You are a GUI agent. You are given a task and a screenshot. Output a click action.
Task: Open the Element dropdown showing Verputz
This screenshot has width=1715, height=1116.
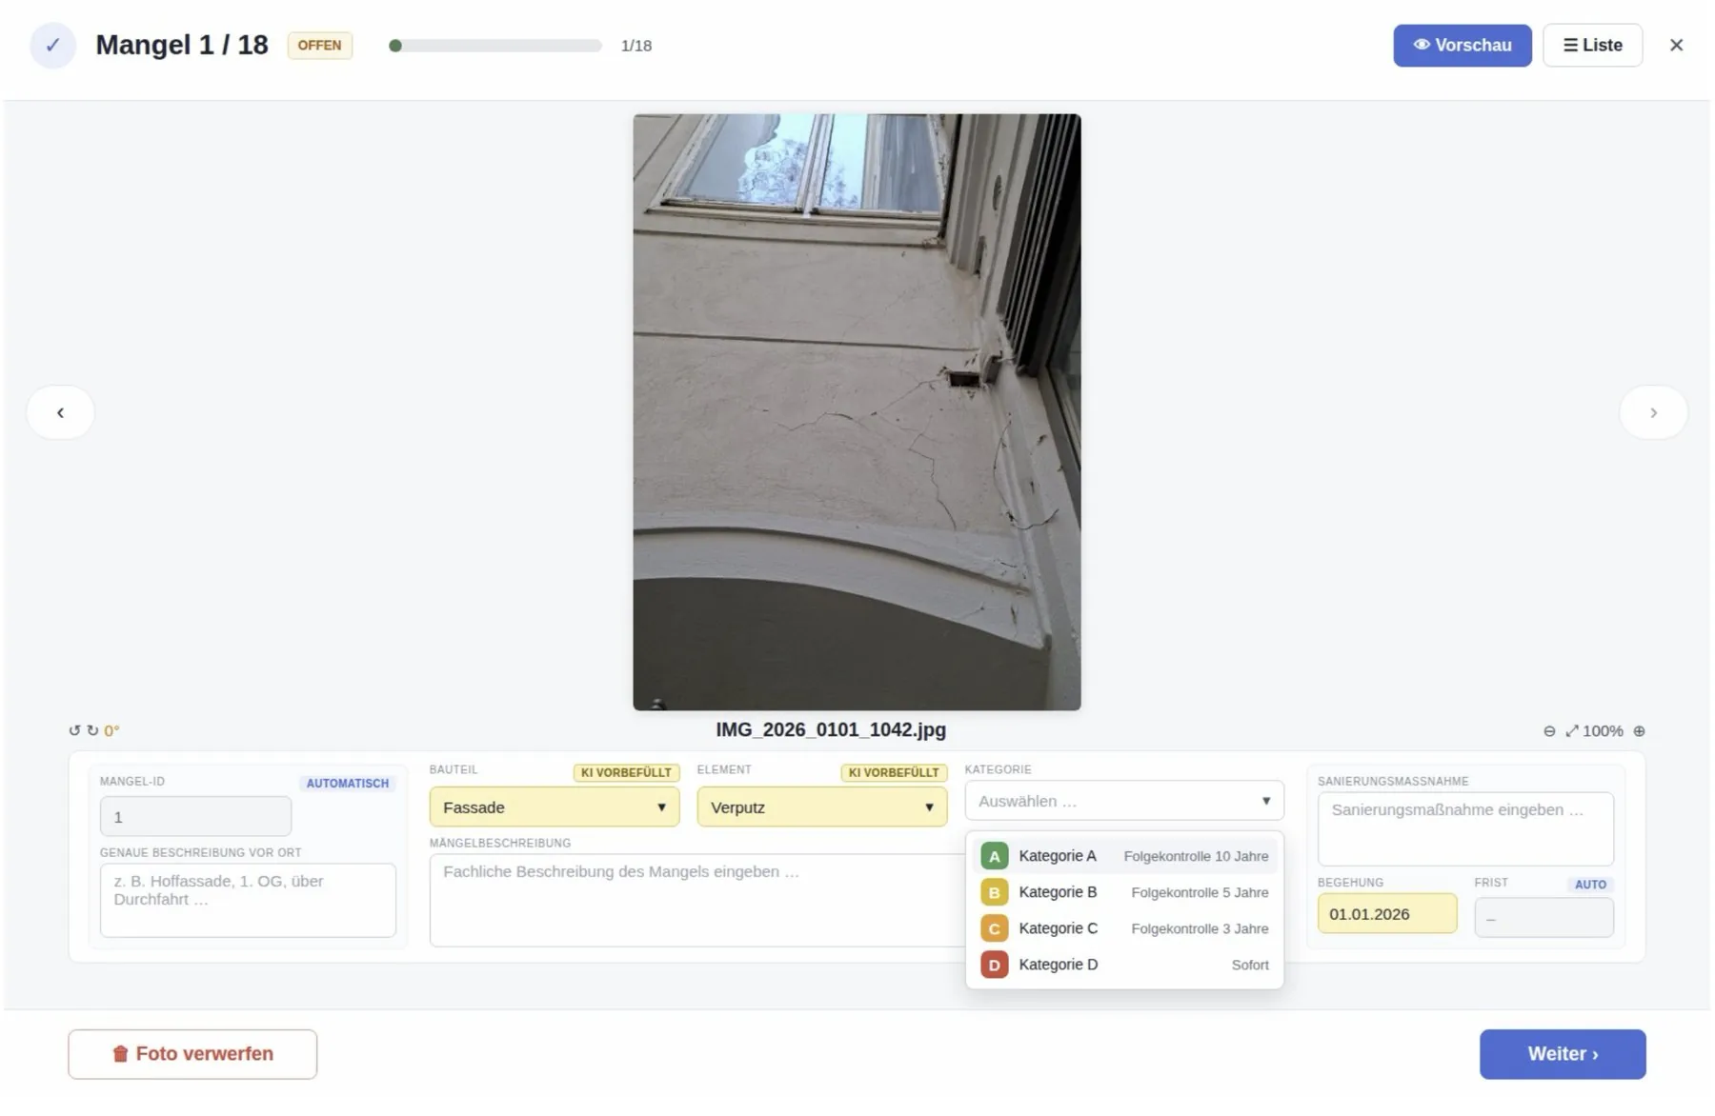click(822, 807)
